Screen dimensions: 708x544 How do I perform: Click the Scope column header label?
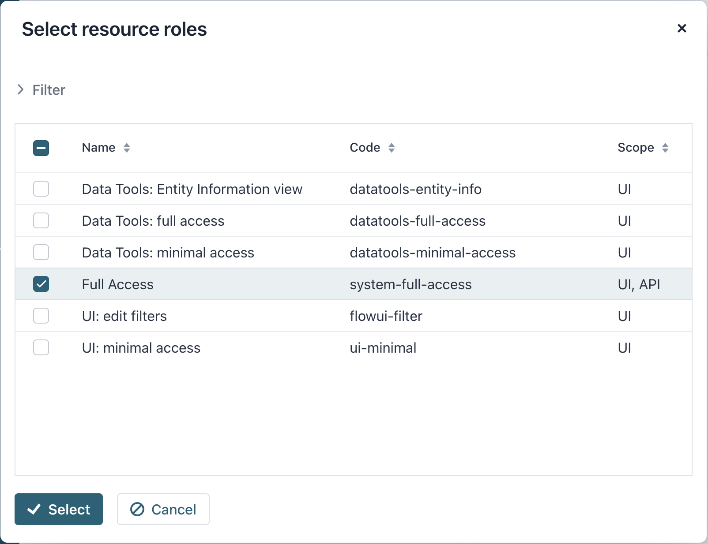636,148
